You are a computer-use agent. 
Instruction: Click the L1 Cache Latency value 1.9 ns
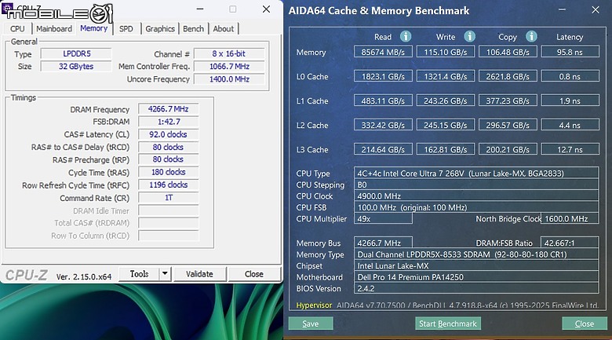[570, 101]
